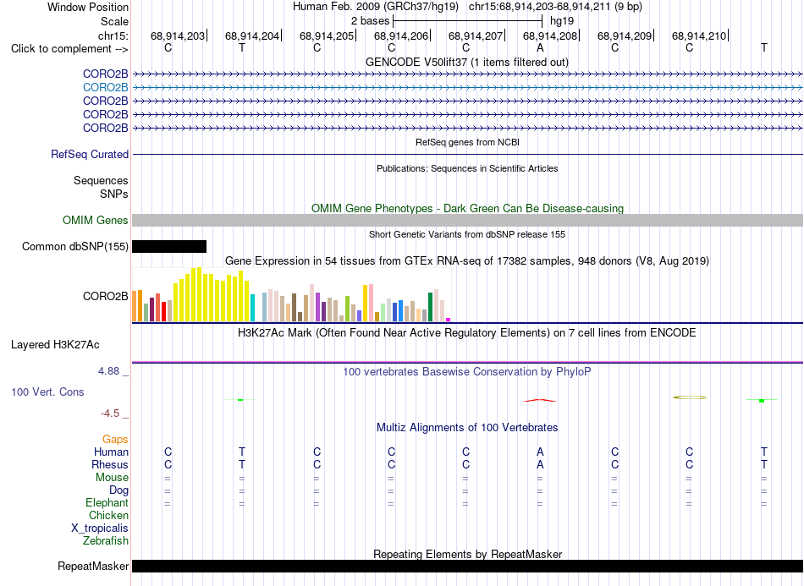Click the 100 Vert. Cons label
This screenshot has height=586, width=804.
47,392
